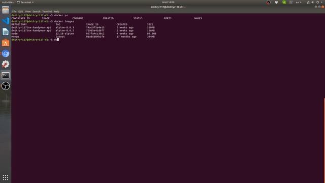Click tag 'alpine-0.0.3'
Screen dimensions: 325x183
(64, 27)
